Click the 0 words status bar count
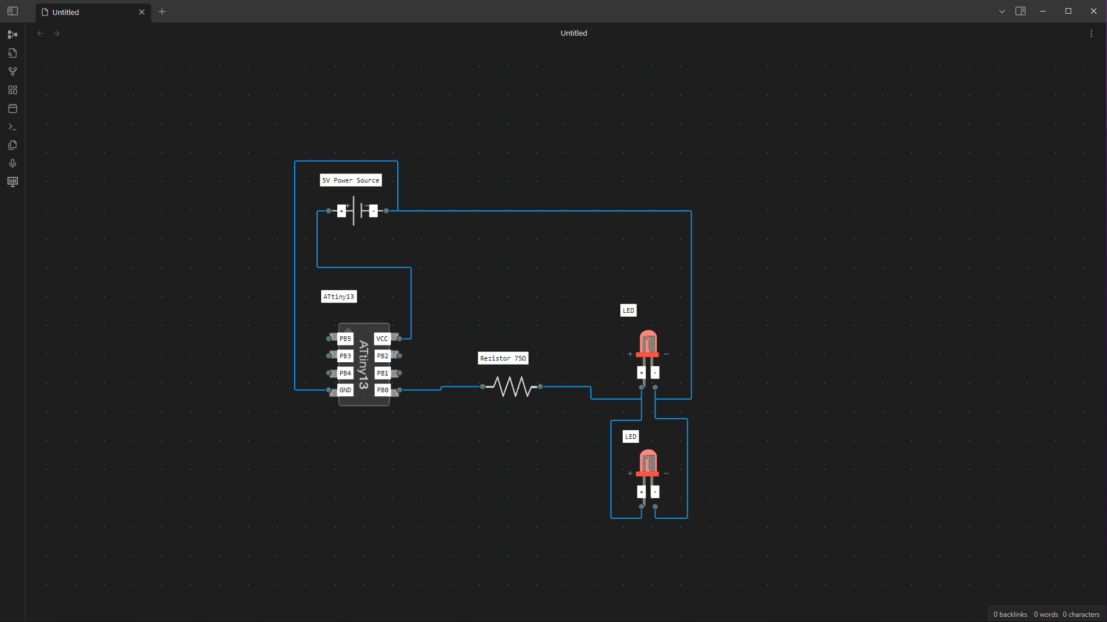The height and width of the screenshot is (622, 1107). coord(1046,615)
